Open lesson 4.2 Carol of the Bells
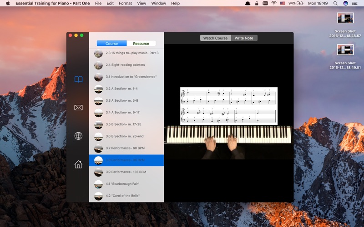The height and width of the screenshot is (227, 364). click(126, 196)
